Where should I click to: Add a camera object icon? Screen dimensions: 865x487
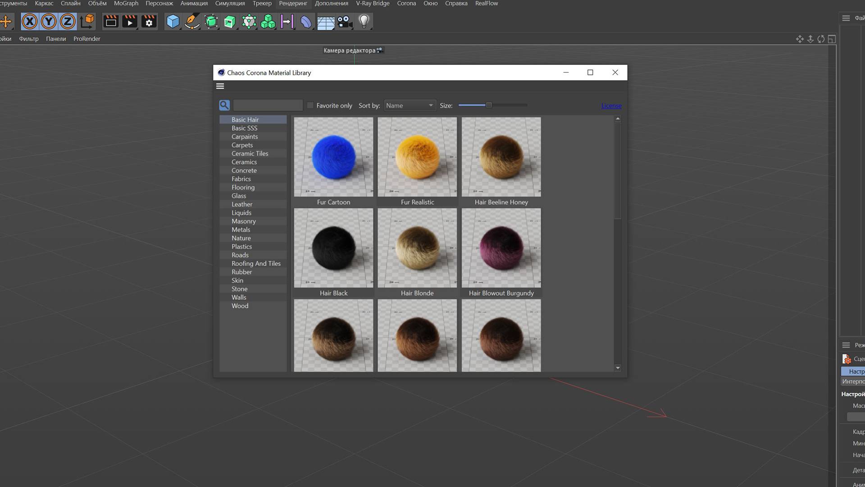coord(345,21)
